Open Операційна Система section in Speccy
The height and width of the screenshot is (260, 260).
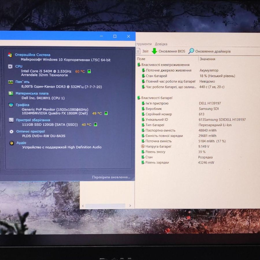[32, 55]
